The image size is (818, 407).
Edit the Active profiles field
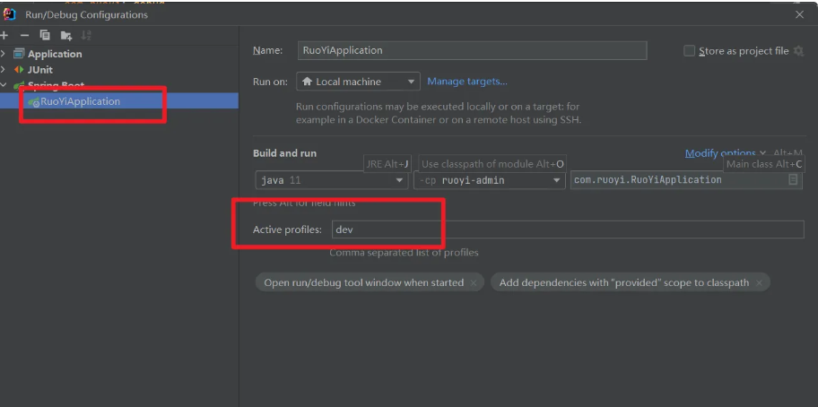tap(568, 229)
